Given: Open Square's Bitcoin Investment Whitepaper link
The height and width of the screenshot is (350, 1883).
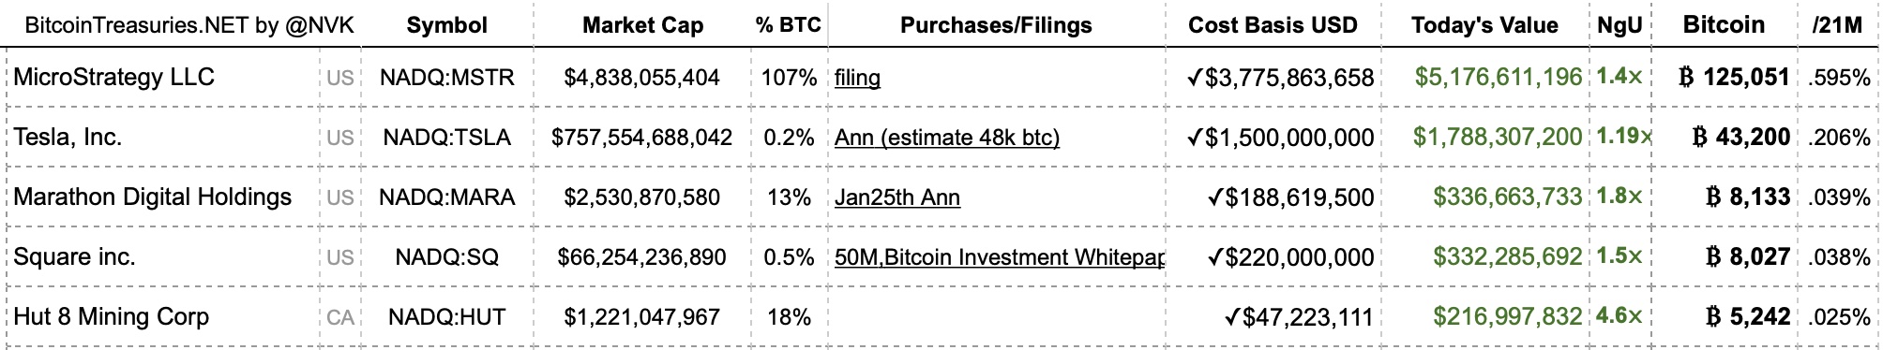Looking at the screenshot, I should pos(1000,257).
